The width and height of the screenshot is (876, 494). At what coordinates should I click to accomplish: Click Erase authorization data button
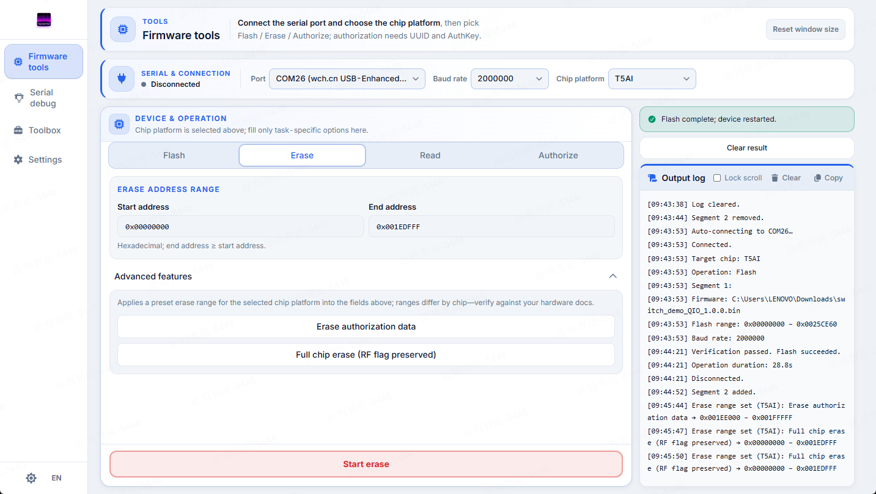tap(366, 326)
